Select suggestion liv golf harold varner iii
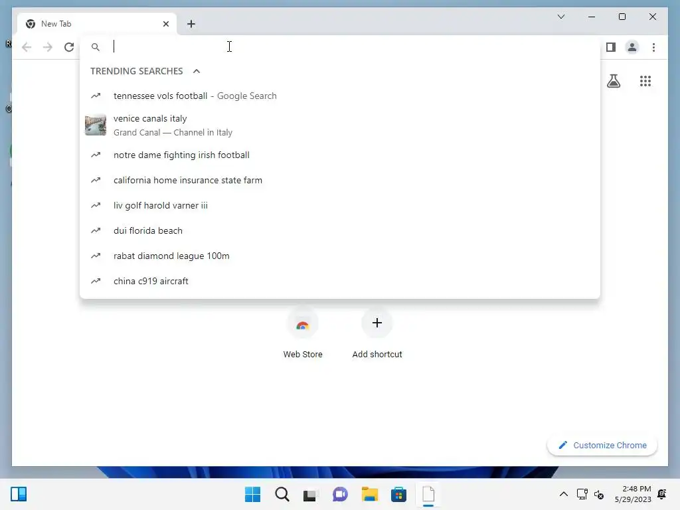680x510 pixels. point(340,205)
